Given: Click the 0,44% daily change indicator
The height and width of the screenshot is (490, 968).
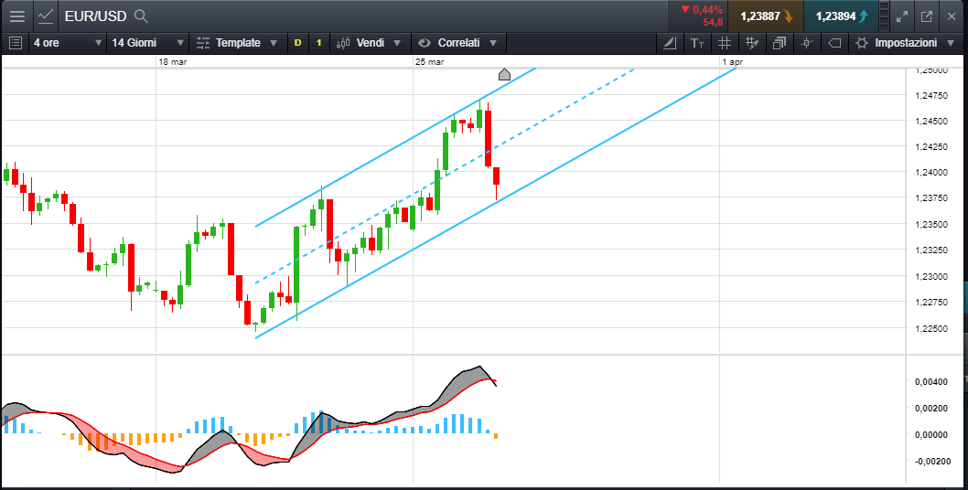Looking at the screenshot, I should (x=702, y=10).
